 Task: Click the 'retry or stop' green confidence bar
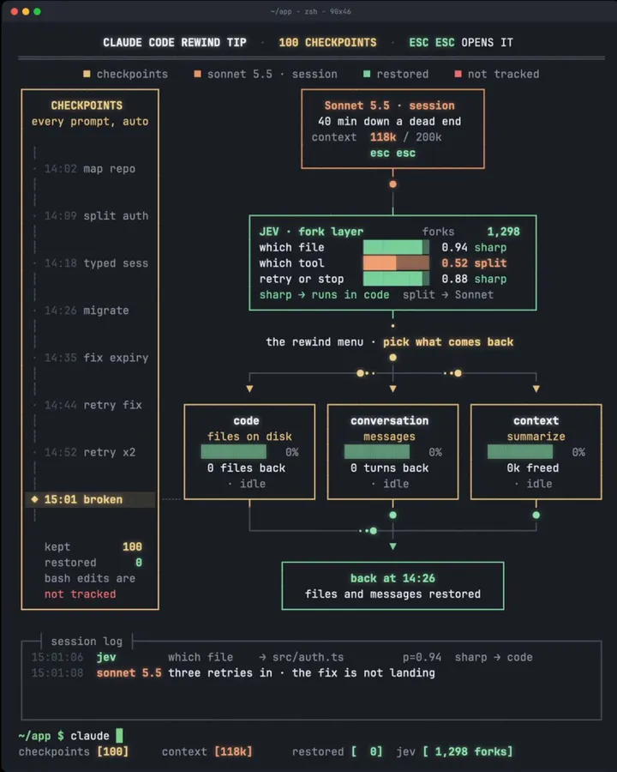click(396, 279)
